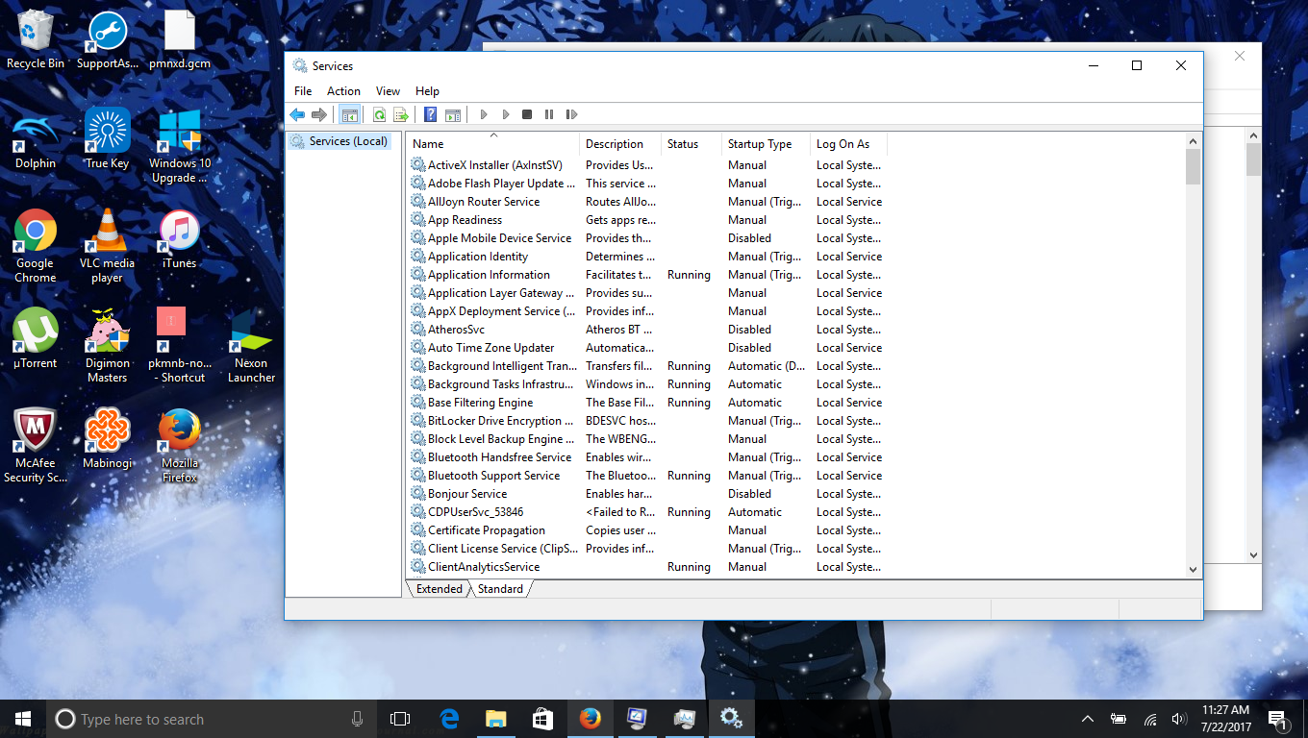
Task: Click the Back navigation arrow icon
Action: [297, 114]
